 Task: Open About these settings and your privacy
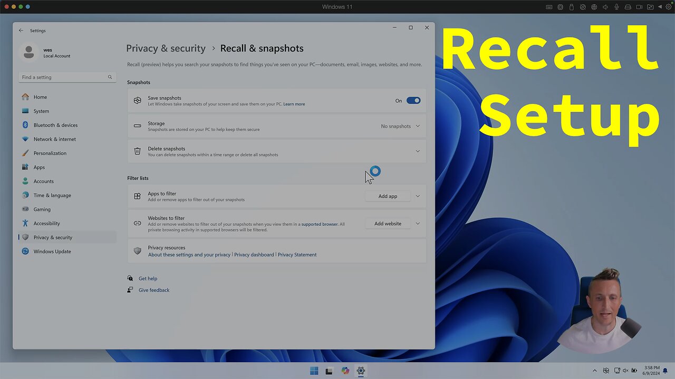tap(189, 255)
